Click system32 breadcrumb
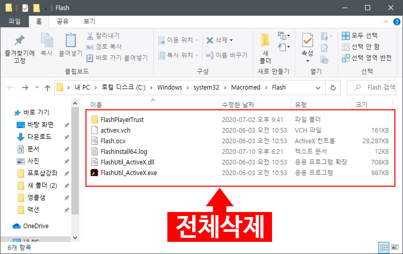Screen dimensions: 403x254 point(206,88)
